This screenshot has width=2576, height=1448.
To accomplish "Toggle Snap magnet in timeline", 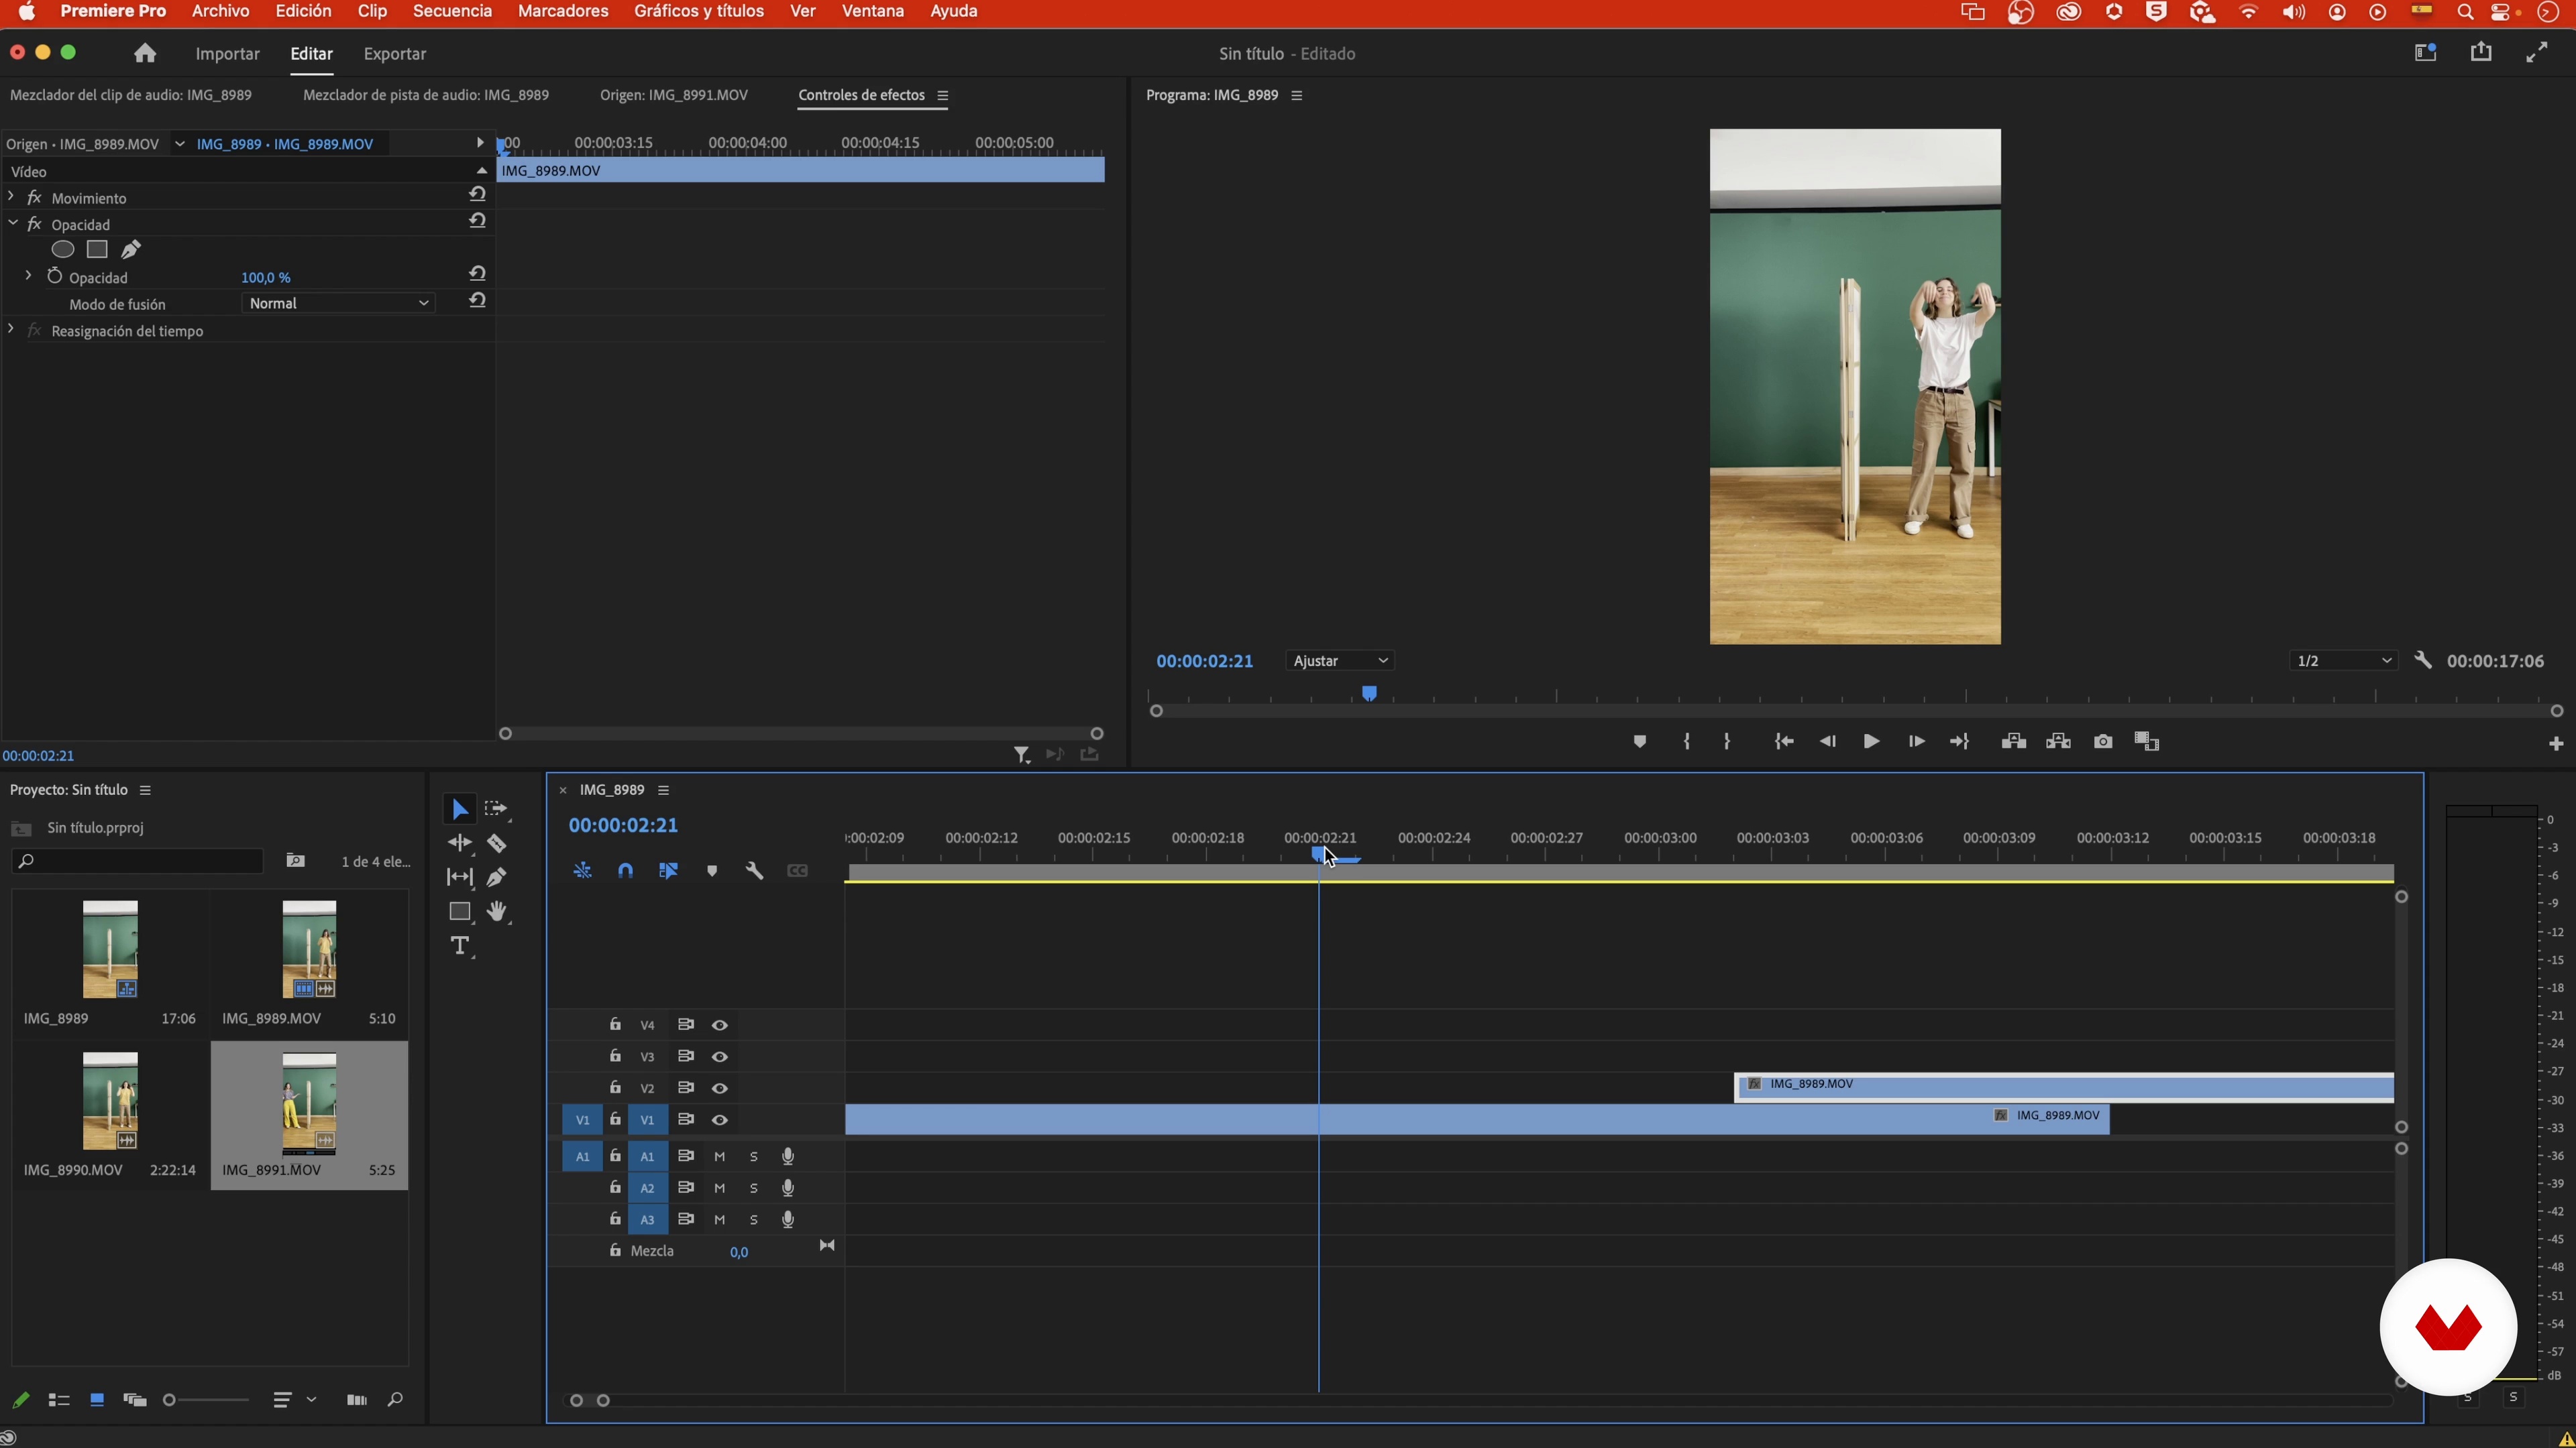I will tap(625, 871).
